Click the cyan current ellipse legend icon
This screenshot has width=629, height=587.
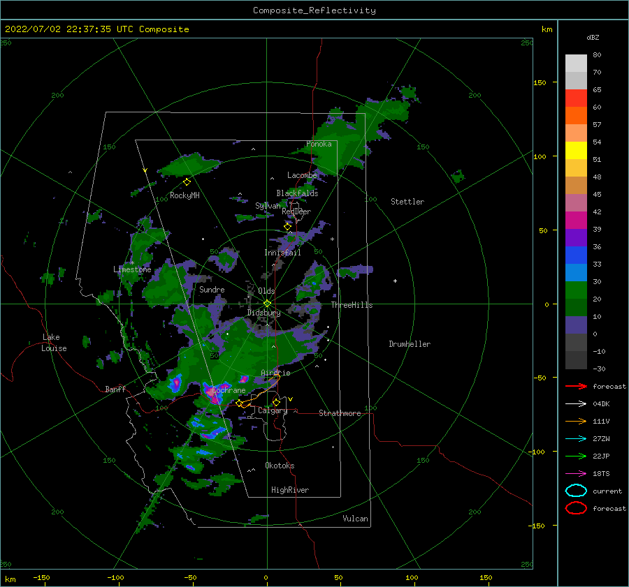(576, 491)
